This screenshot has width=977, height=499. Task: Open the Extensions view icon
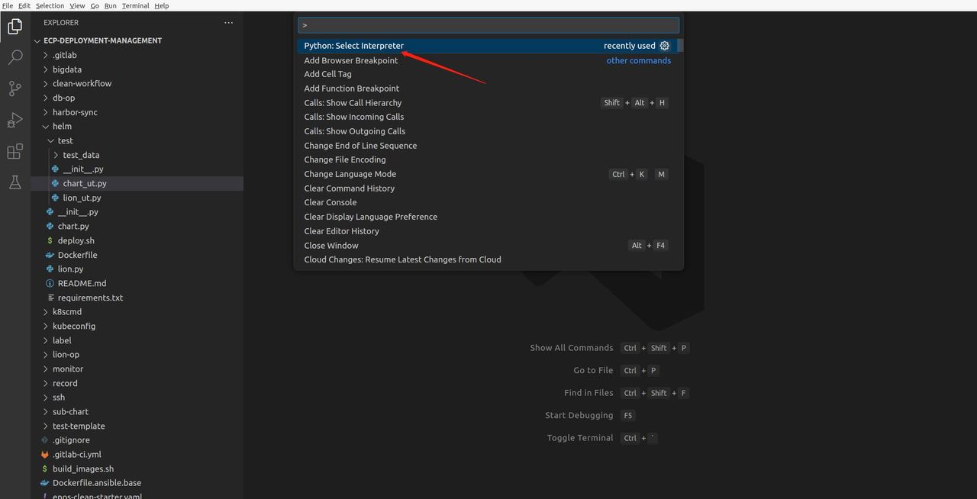(15, 151)
